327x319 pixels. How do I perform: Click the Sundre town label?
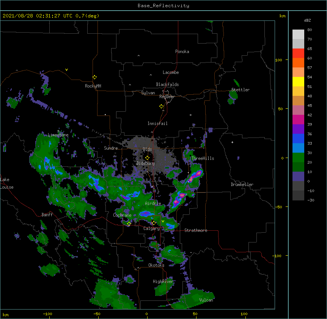click(111, 148)
